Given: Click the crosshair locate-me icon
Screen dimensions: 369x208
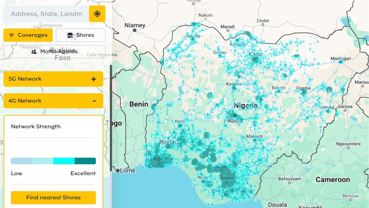Looking at the screenshot, I should 97,14.
